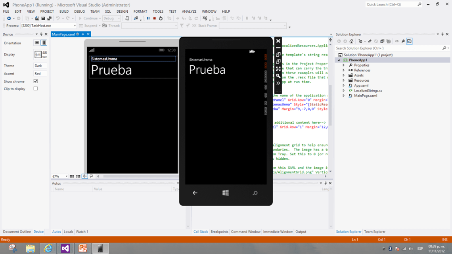452x254 pixels.
Task: Launch the phone emulator from the taskbar
Action: pyautogui.click(x=100, y=248)
